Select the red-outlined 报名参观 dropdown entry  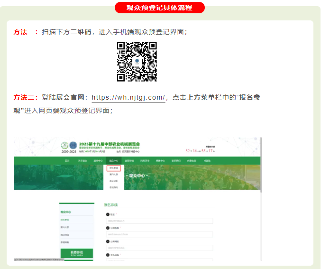click(x=114, y=168)
